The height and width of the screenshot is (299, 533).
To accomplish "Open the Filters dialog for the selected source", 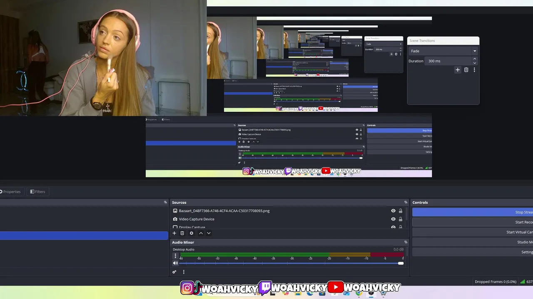I will pos(37,191).
